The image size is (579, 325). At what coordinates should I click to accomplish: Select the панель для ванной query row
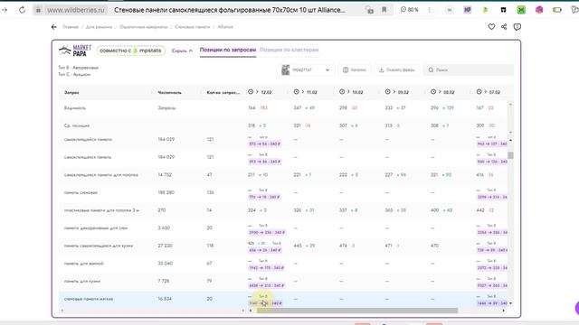(283, 264)
